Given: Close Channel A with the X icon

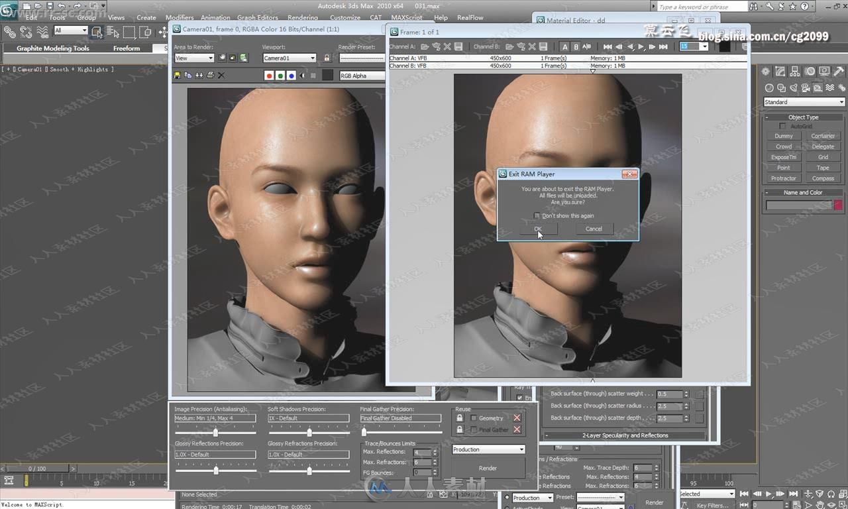Looking at the screenshot, I should 447,46.
